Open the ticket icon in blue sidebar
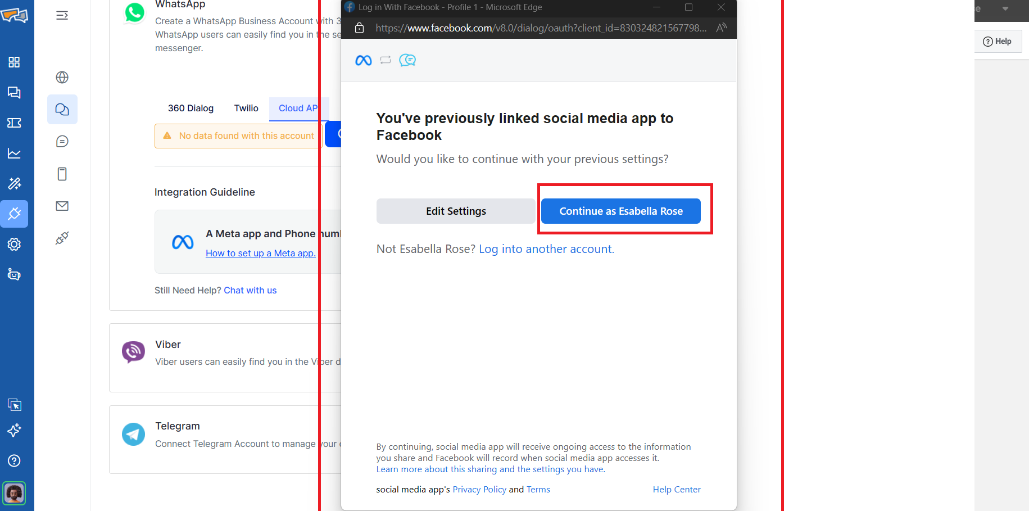This screenshot has height=511, width=1029. pyautogui.click(x=14, y=123)
